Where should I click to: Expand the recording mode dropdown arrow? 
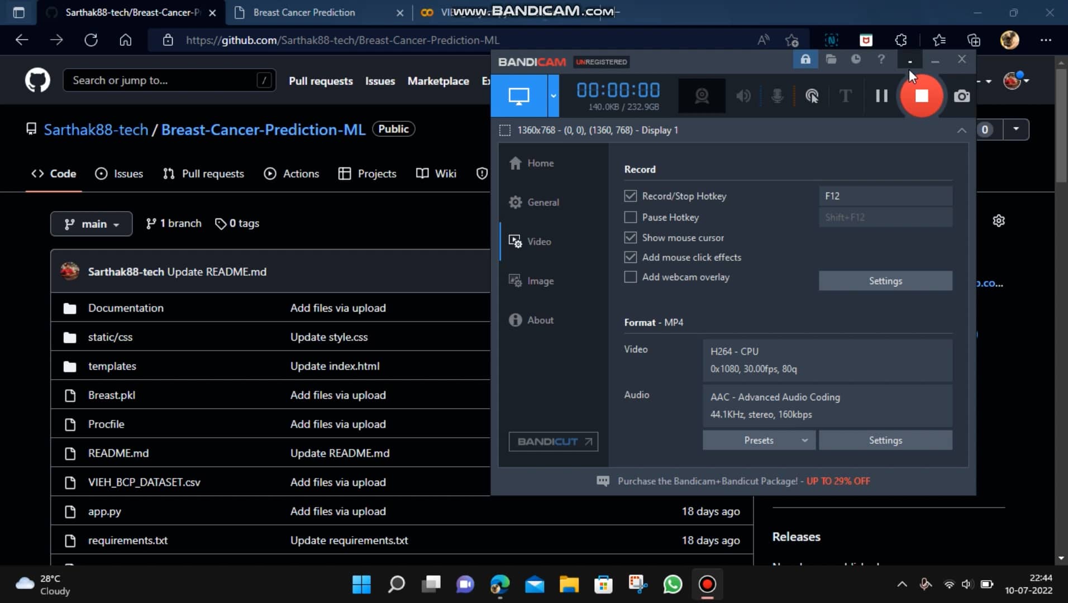pyautogui.click(x=553, y=95)
